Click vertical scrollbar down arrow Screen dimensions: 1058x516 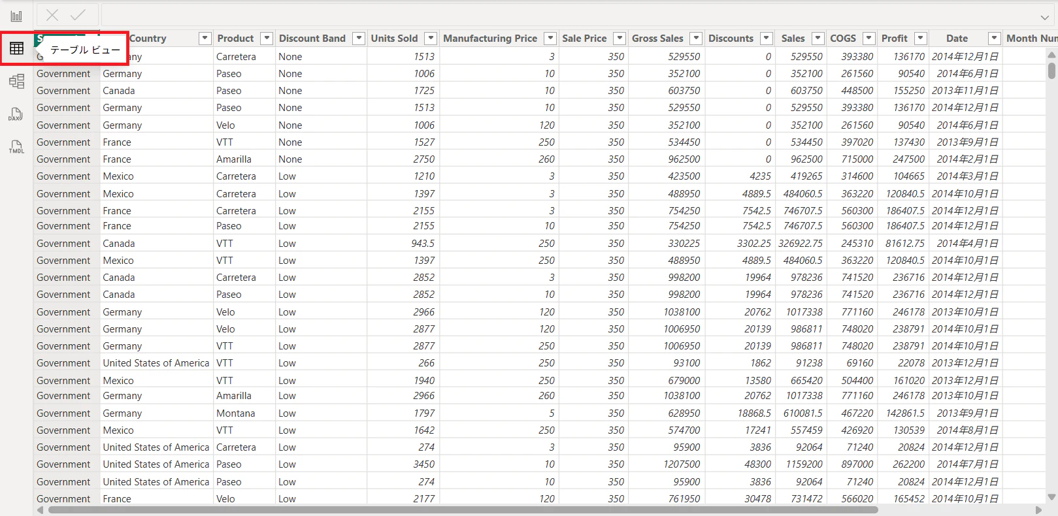click(x=1051, y=497)
